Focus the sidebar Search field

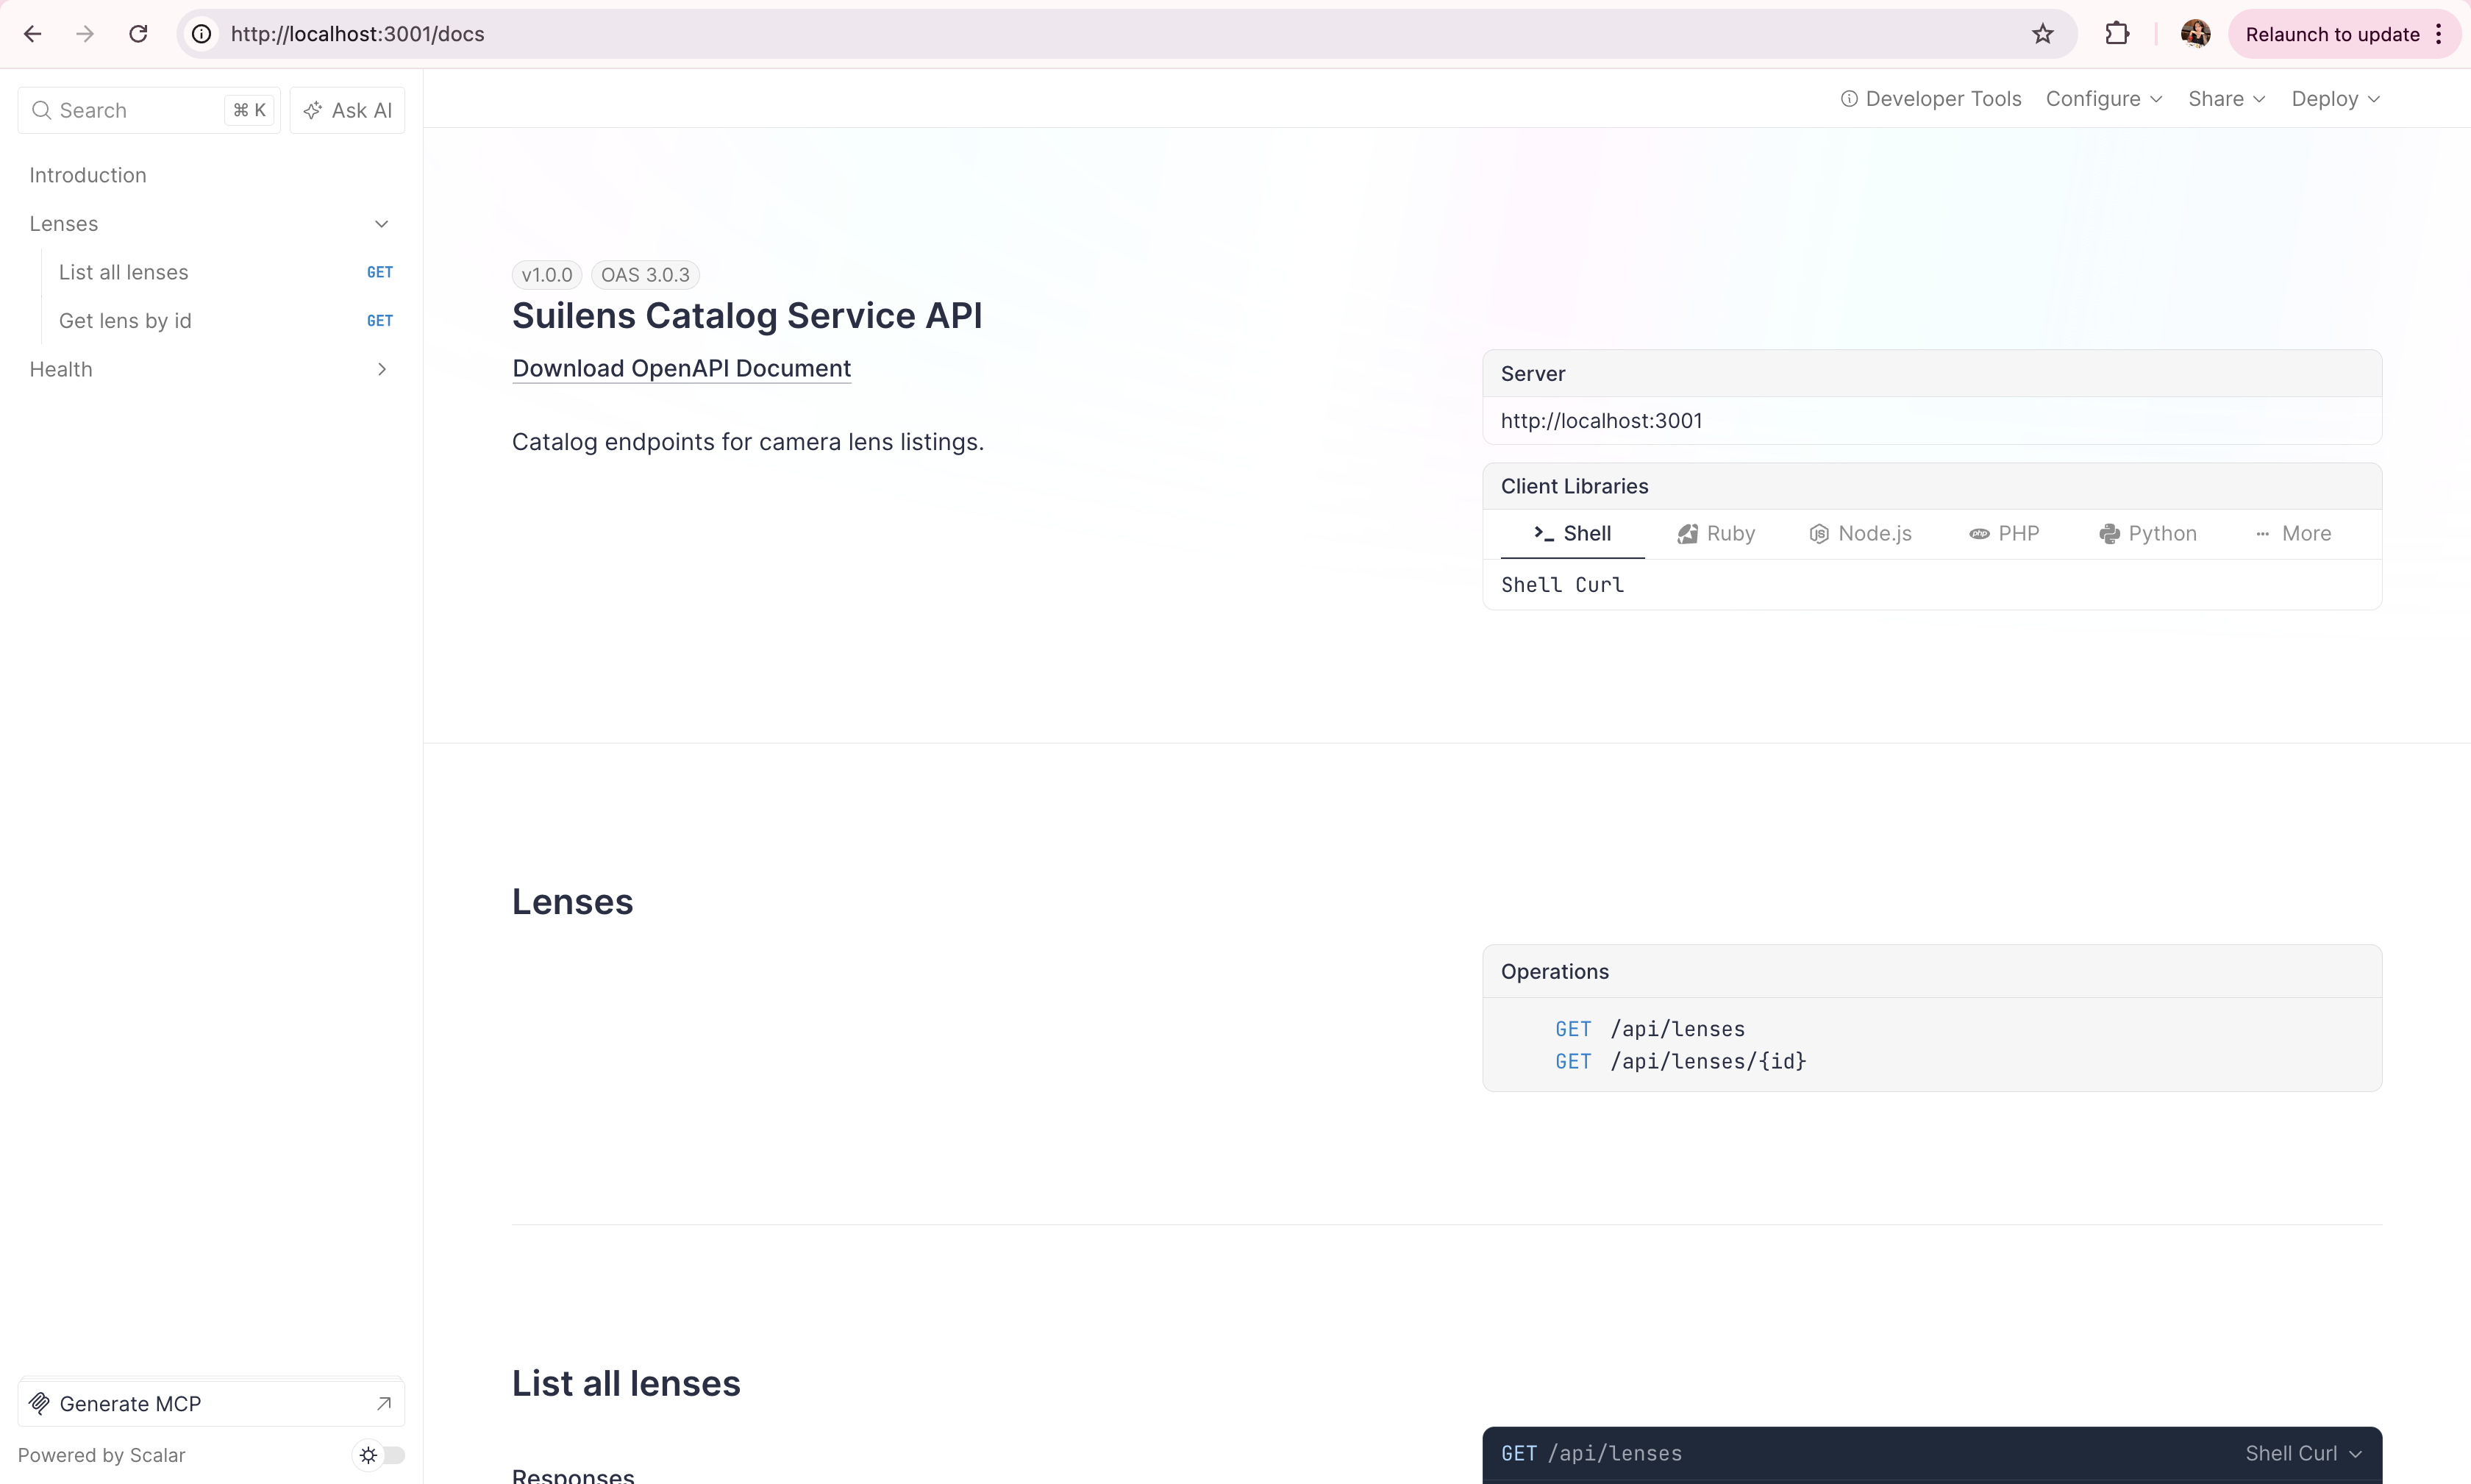pyautogui.click(x=130, y=110)
